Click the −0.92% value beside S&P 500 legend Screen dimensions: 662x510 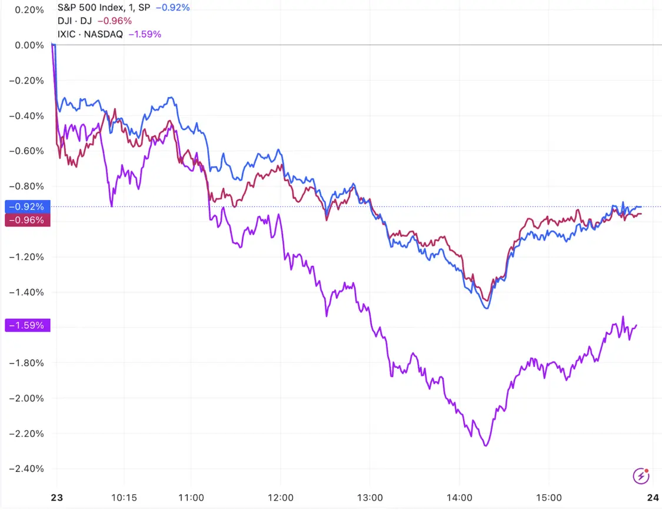click(x=172, y=8)
